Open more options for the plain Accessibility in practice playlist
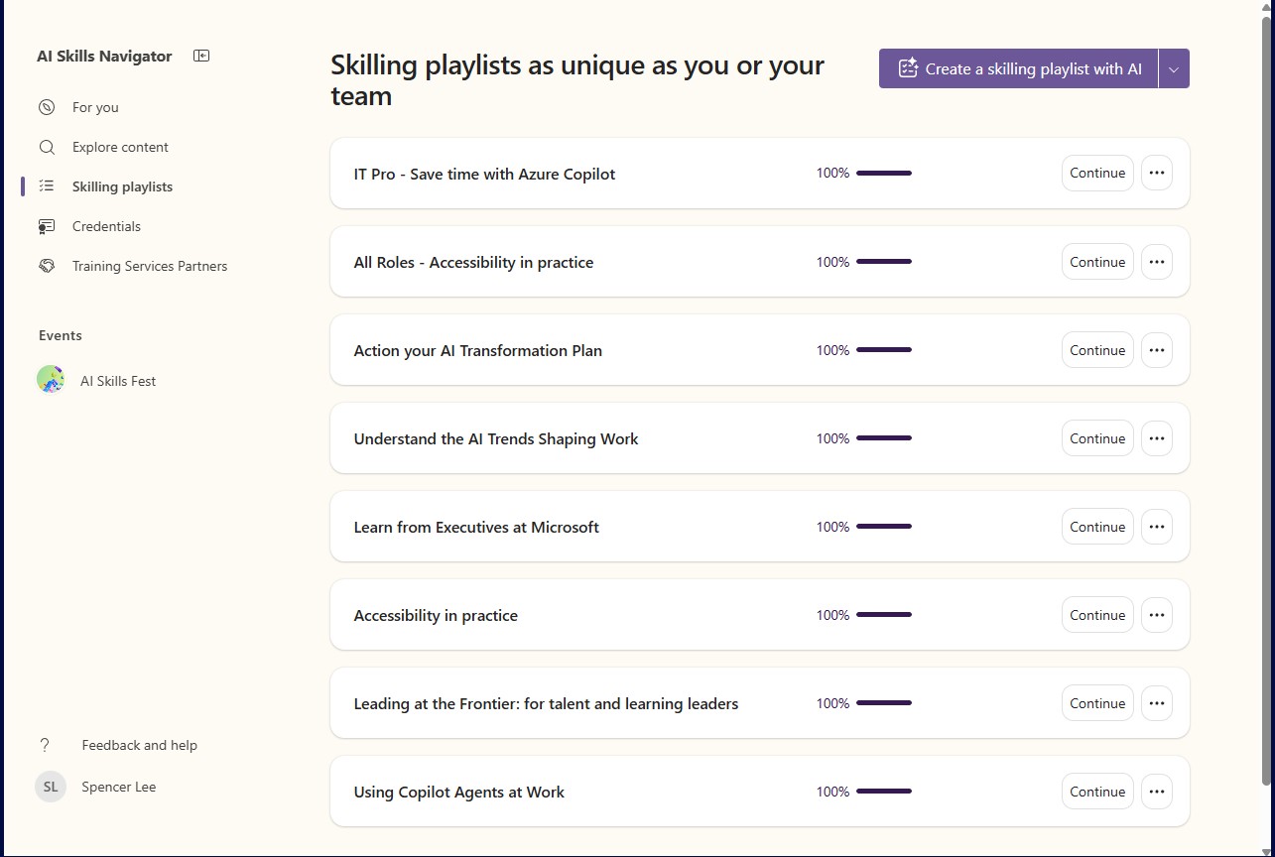 click(x=1157, y=615)
